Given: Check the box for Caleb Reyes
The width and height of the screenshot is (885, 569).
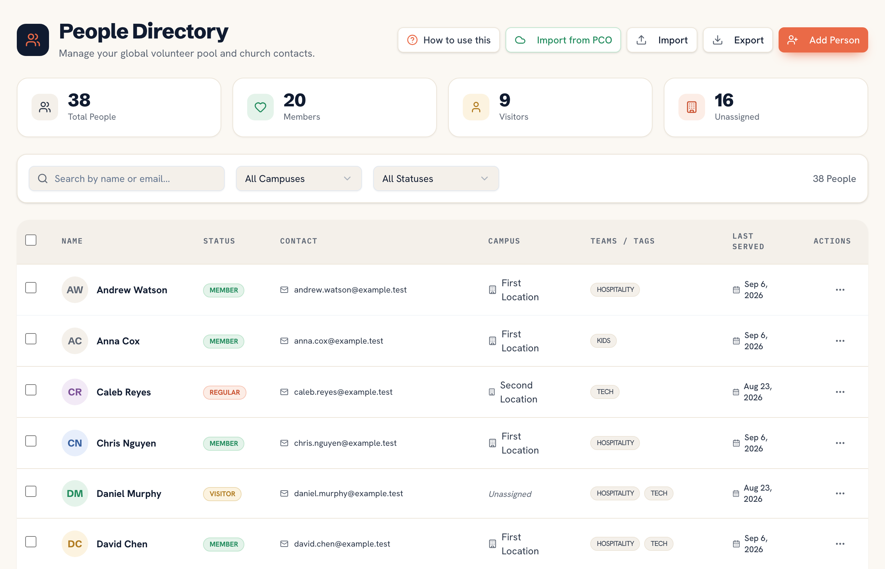Looking at the screenshot, I should [31, 389].
